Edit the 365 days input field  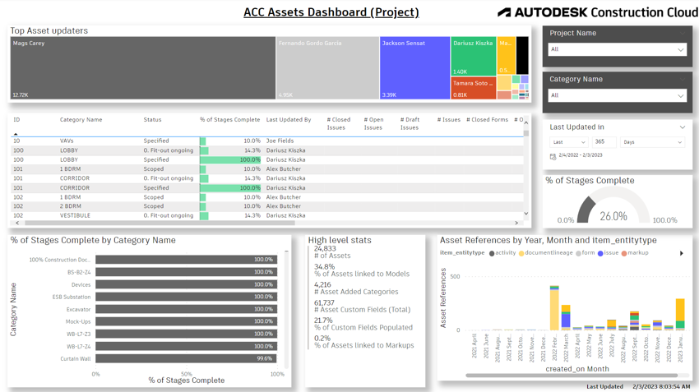click(604, 141)
